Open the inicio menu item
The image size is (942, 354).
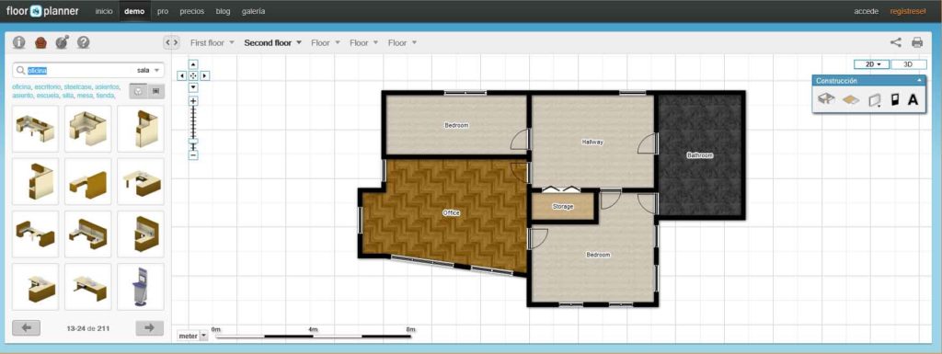point(104,11)
